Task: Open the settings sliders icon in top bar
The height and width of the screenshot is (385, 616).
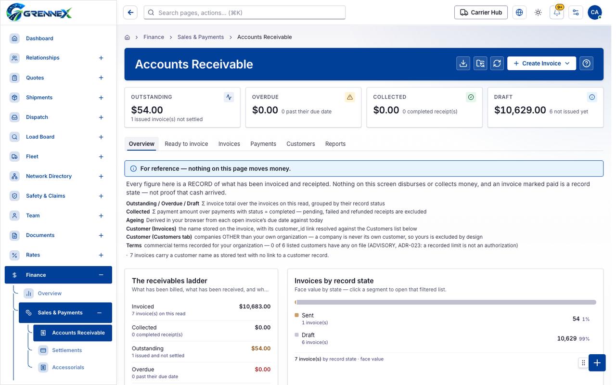Action: [x=576, y=13]
